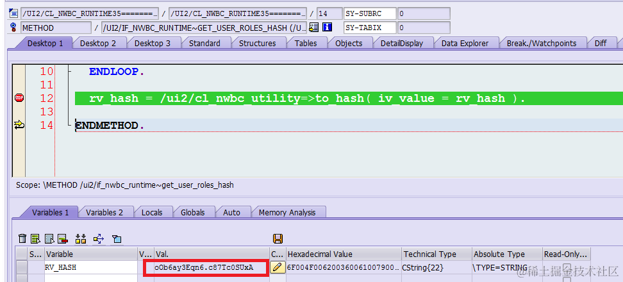The image size is (623, 282).
Task: Click the STOP breakpoint icon on line 12
Action: [19, 97]
